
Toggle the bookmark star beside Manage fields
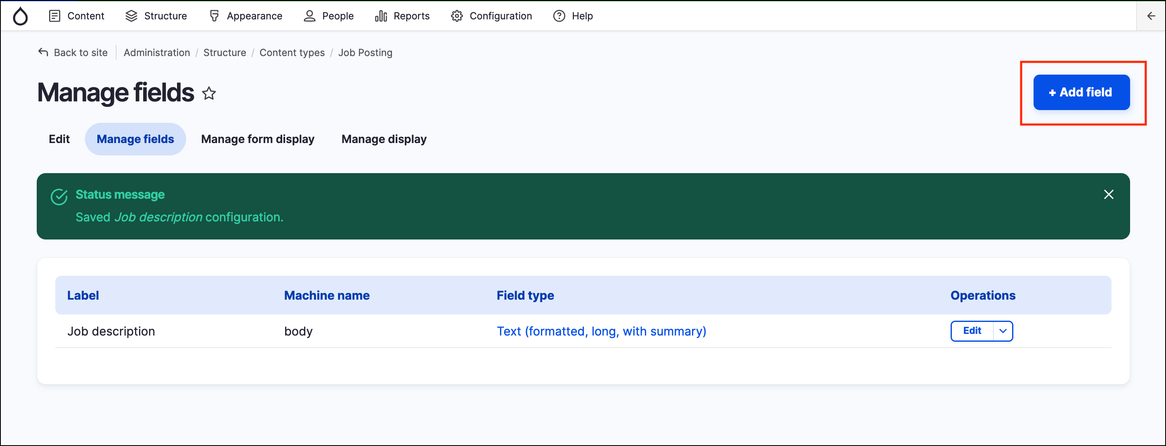[209, 94]
